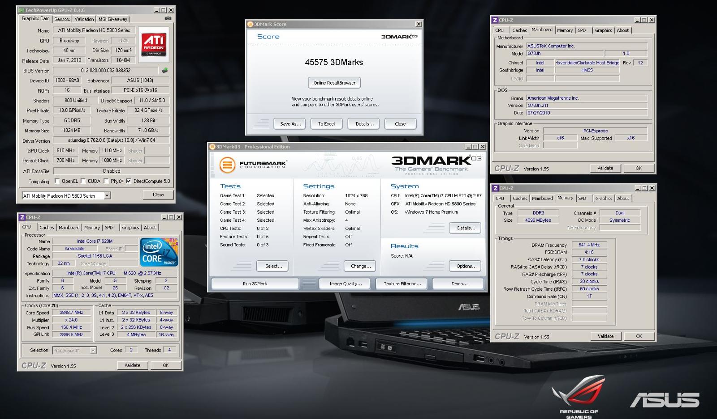
Task: Click the To Excel button
Action: 326,124
